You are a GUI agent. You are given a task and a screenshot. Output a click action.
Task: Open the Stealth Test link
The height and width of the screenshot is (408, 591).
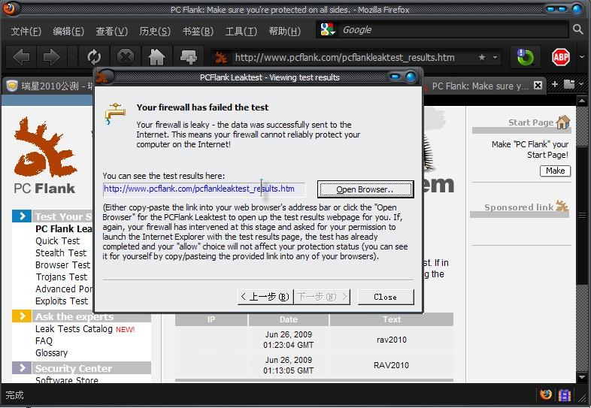tap(61, 252)
